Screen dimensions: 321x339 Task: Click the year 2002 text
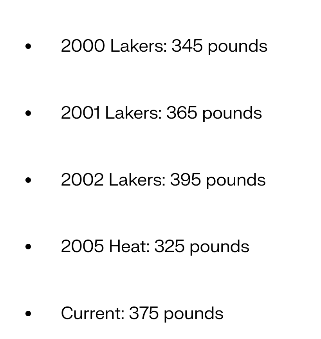[x=82, y=180]
